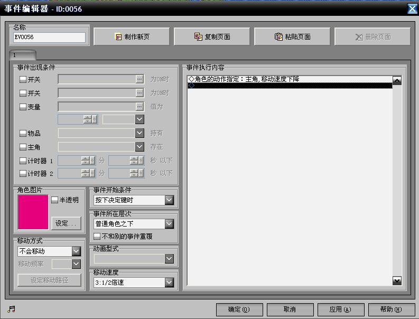Click the 删除页面 button
Viewport: 419px width, 319px height.
coord(372,36)
